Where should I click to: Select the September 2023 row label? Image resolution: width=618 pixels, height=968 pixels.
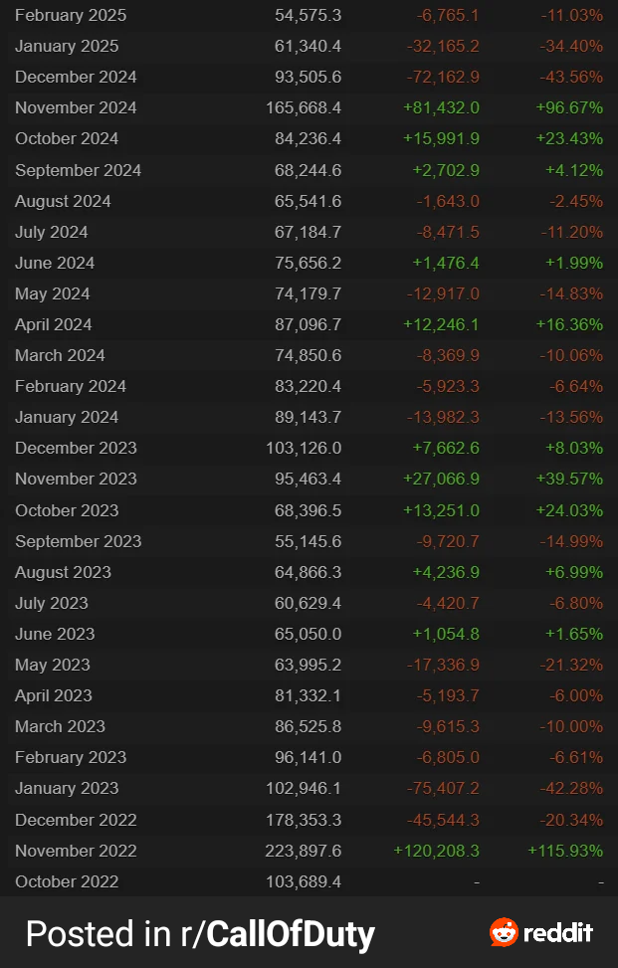[x=79, y=541]
